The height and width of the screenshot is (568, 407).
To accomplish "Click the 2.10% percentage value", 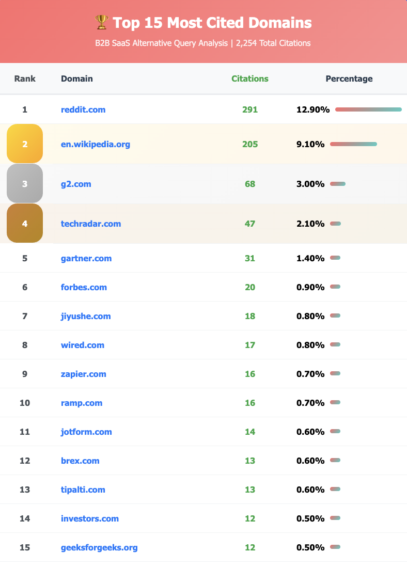I will coord(310,224).
